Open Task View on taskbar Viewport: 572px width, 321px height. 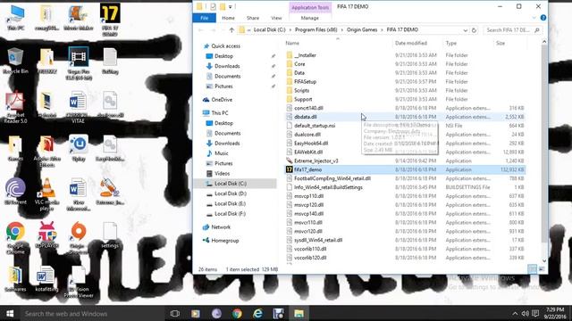click(175, 313)
